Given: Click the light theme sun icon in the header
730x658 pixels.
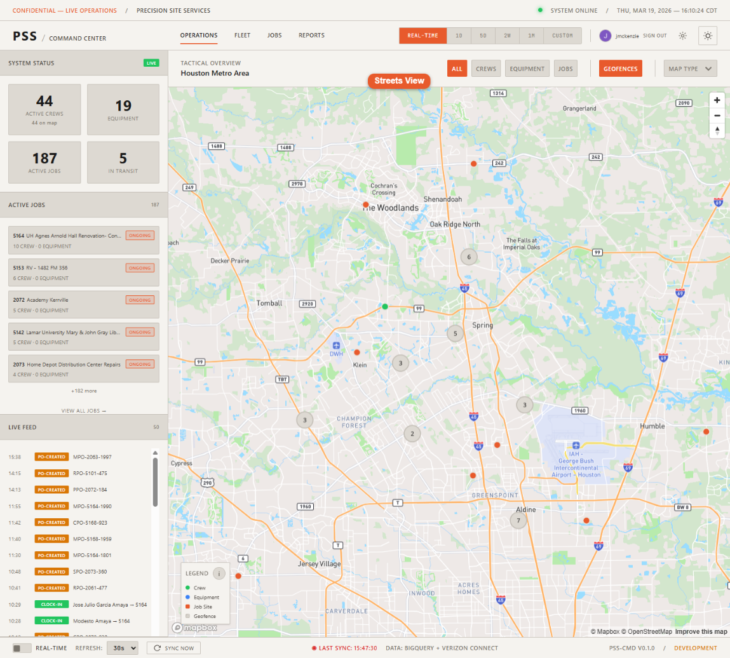Looking at the screenshot, I should (682, 36).
